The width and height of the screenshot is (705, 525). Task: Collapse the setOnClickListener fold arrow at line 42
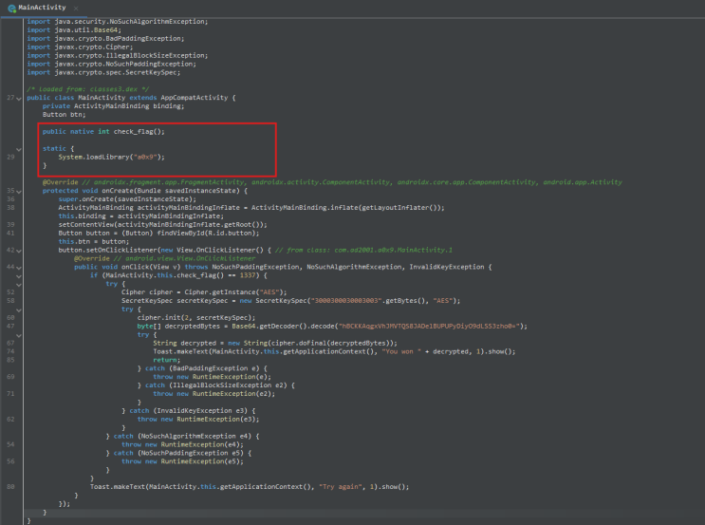pos(19,251)
